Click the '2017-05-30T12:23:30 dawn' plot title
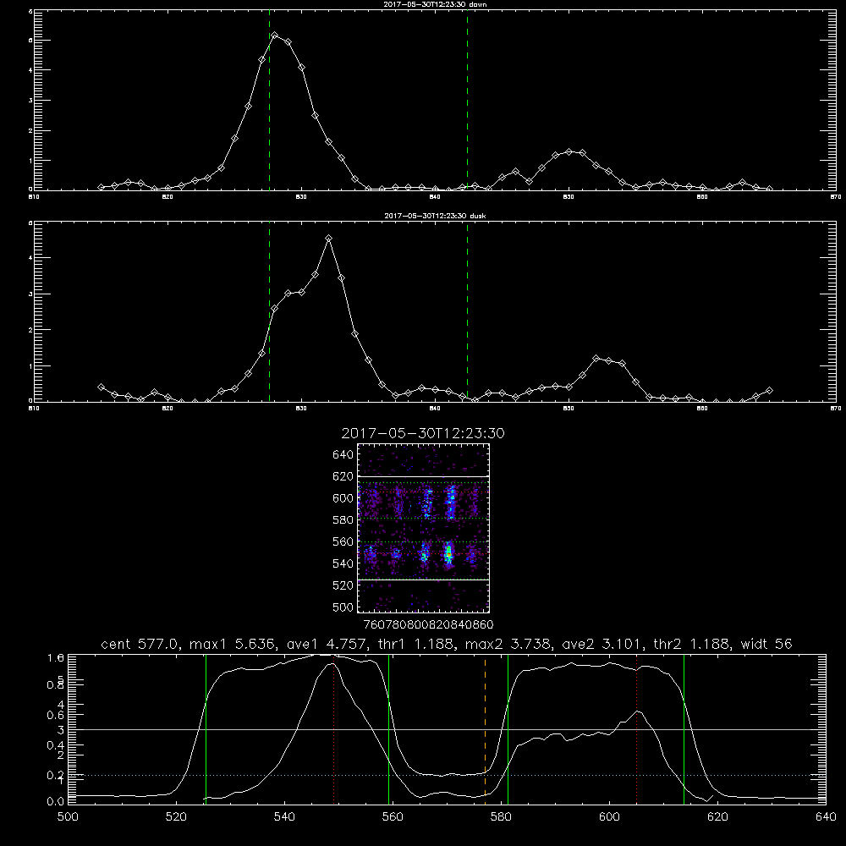This screenshot has width=846, height=846. coord(435,4)
